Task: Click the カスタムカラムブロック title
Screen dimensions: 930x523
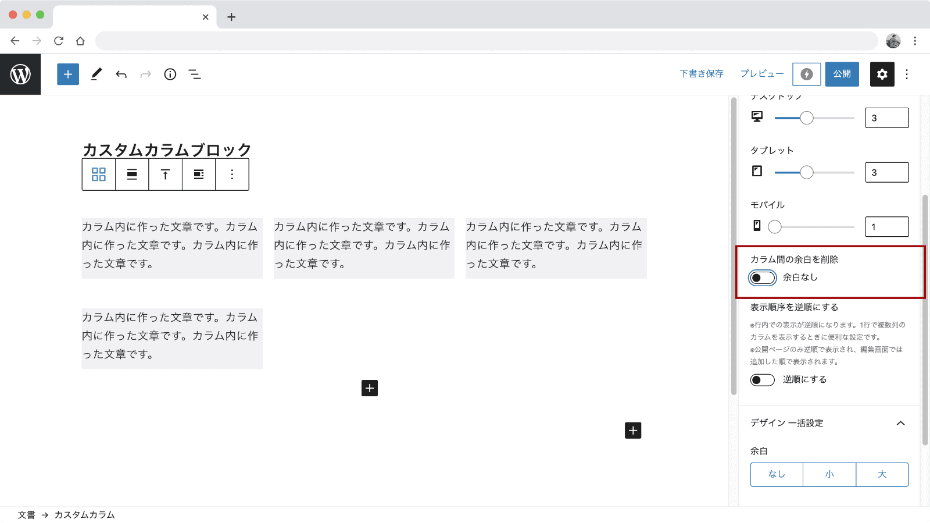Action: (167, 150)
